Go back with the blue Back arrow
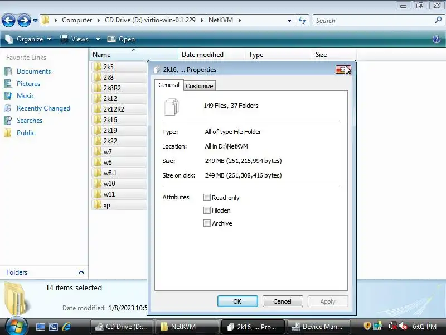This screenshot has width=446, height=335. click(x=8, y=20)
